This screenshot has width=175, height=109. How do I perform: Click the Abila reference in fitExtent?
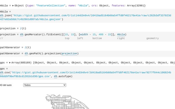point(121,35)
